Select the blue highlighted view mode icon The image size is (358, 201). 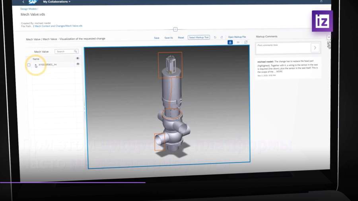coord(230,42)
